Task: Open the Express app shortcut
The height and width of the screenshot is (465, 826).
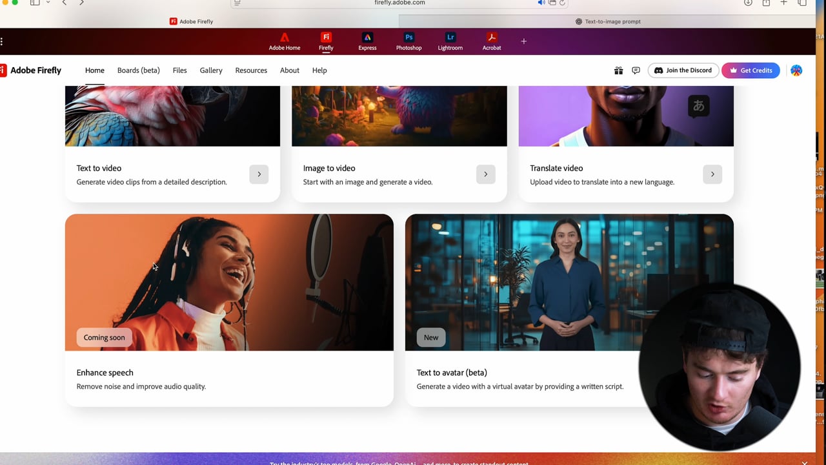Action: coord(367,41)
